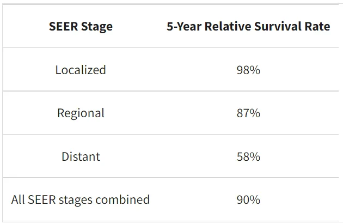This screenshot has height=224, width=343.
Task: Click the "Regional" stage cell
Action: pos(81,113)
